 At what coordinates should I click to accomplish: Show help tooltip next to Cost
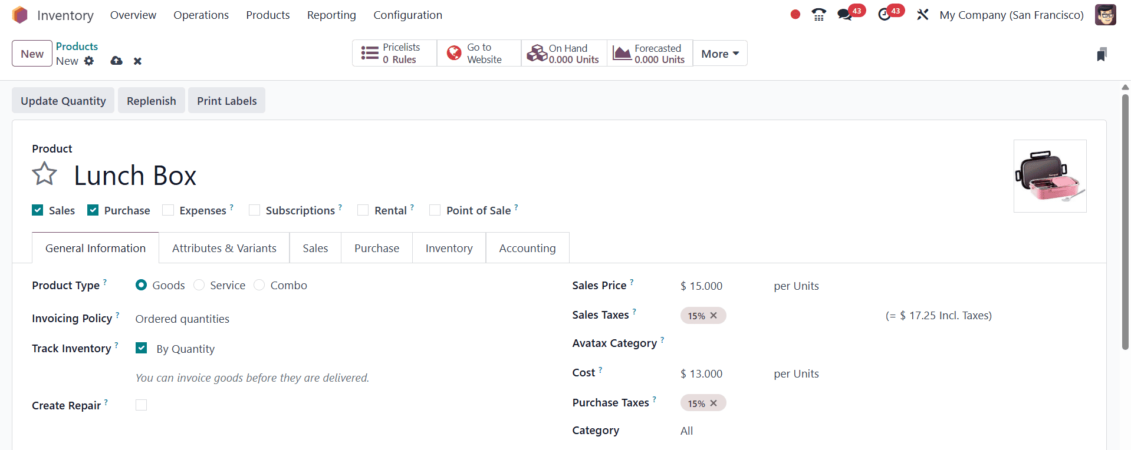pyautogui.click(x=600, y=370)
